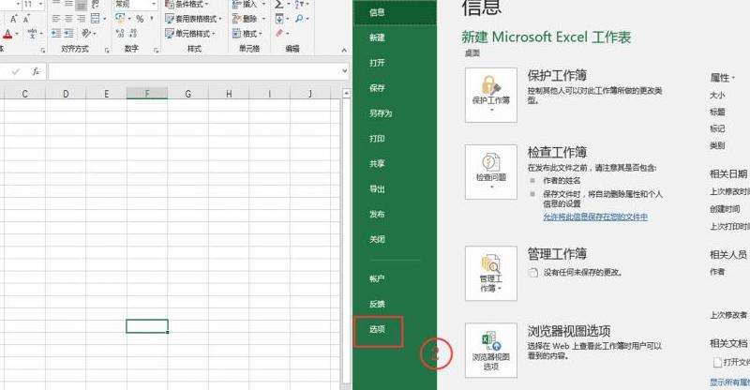Click the Fill down icon
The height and width of the screenshot is (390, 750).
[x=279, y=19]
